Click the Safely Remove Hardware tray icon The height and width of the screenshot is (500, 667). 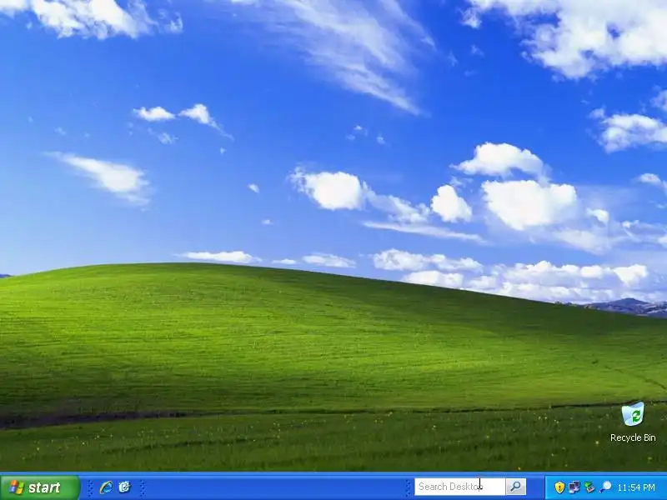coord(589,487)
